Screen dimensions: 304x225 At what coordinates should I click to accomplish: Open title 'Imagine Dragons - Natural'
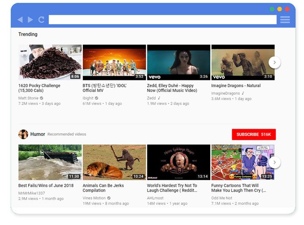[x=236, y=85]
